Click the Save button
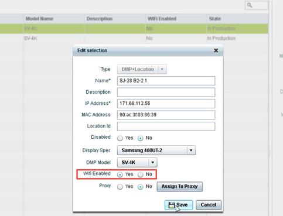Viewport: 283px width, 216px height. tap(179, 205)
